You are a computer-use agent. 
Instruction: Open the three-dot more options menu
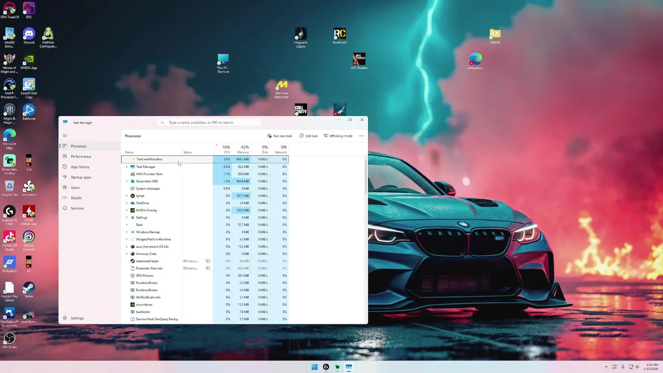[361, 136]
